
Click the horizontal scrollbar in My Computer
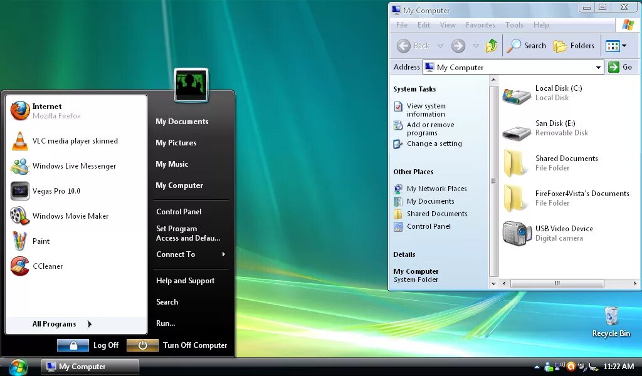557,283
